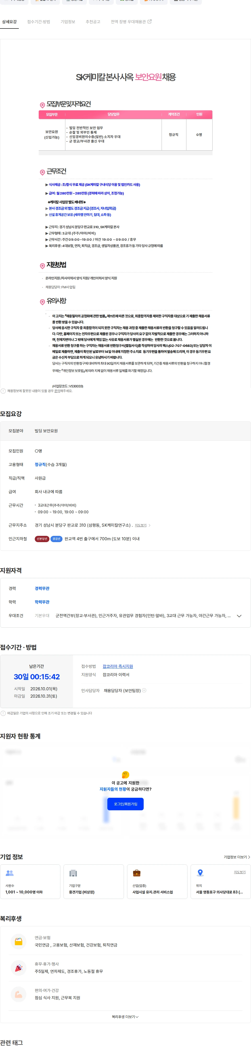The image size is (251, 1050).
Task: Click the 기업구분 building icon
Action: click(73, 873)
